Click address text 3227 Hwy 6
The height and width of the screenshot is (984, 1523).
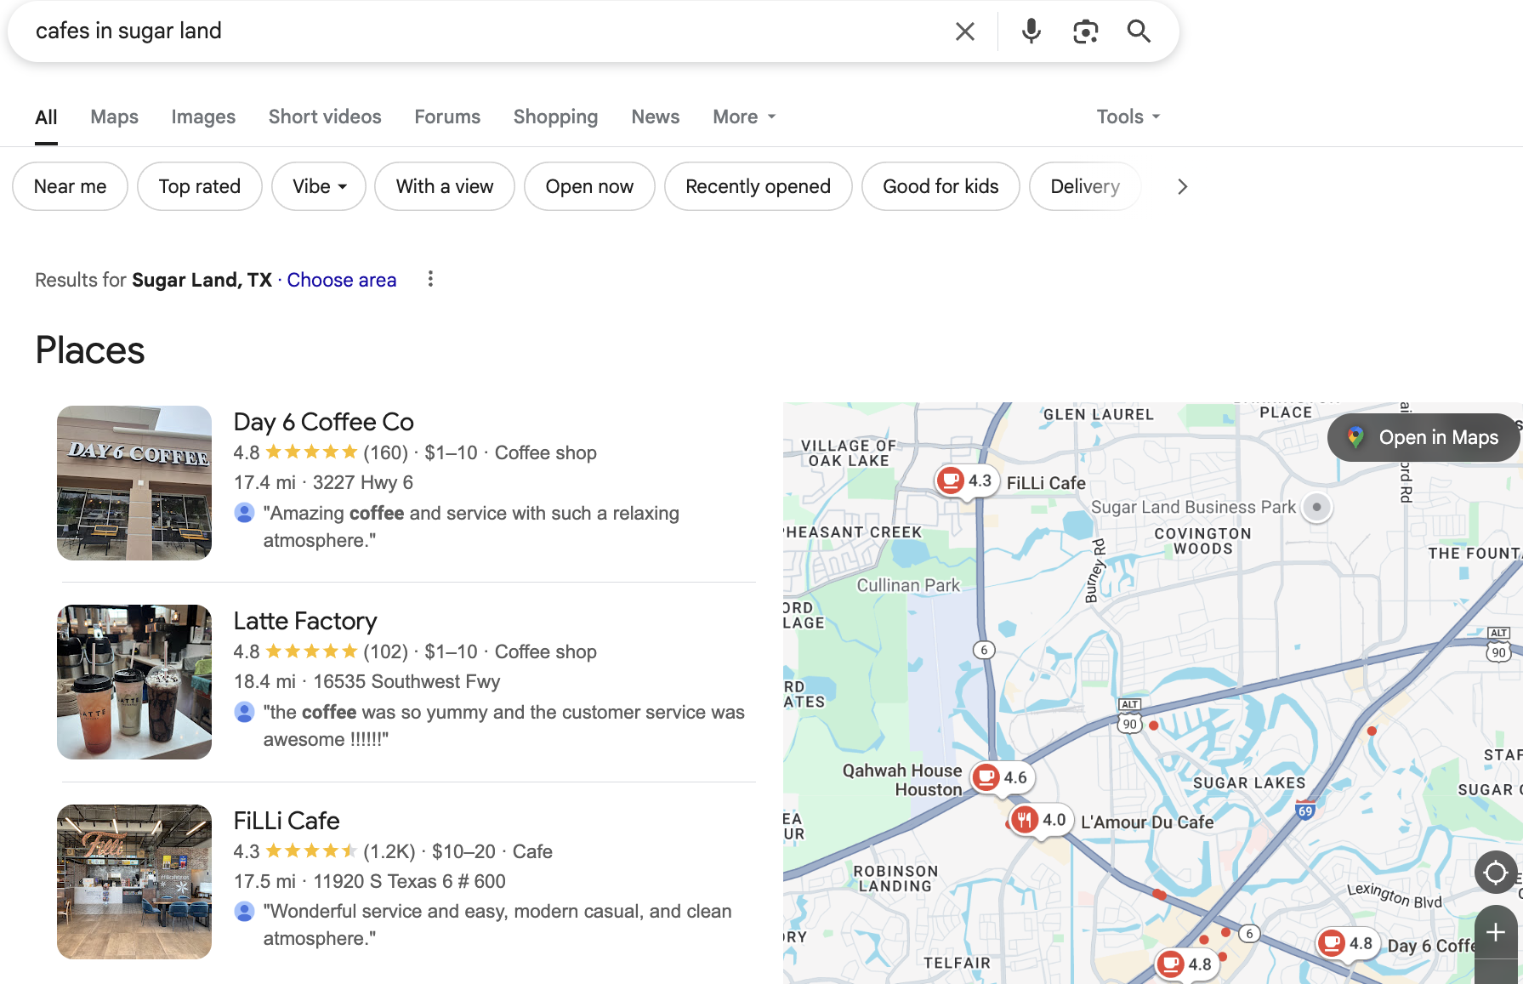tap(363, 482)
